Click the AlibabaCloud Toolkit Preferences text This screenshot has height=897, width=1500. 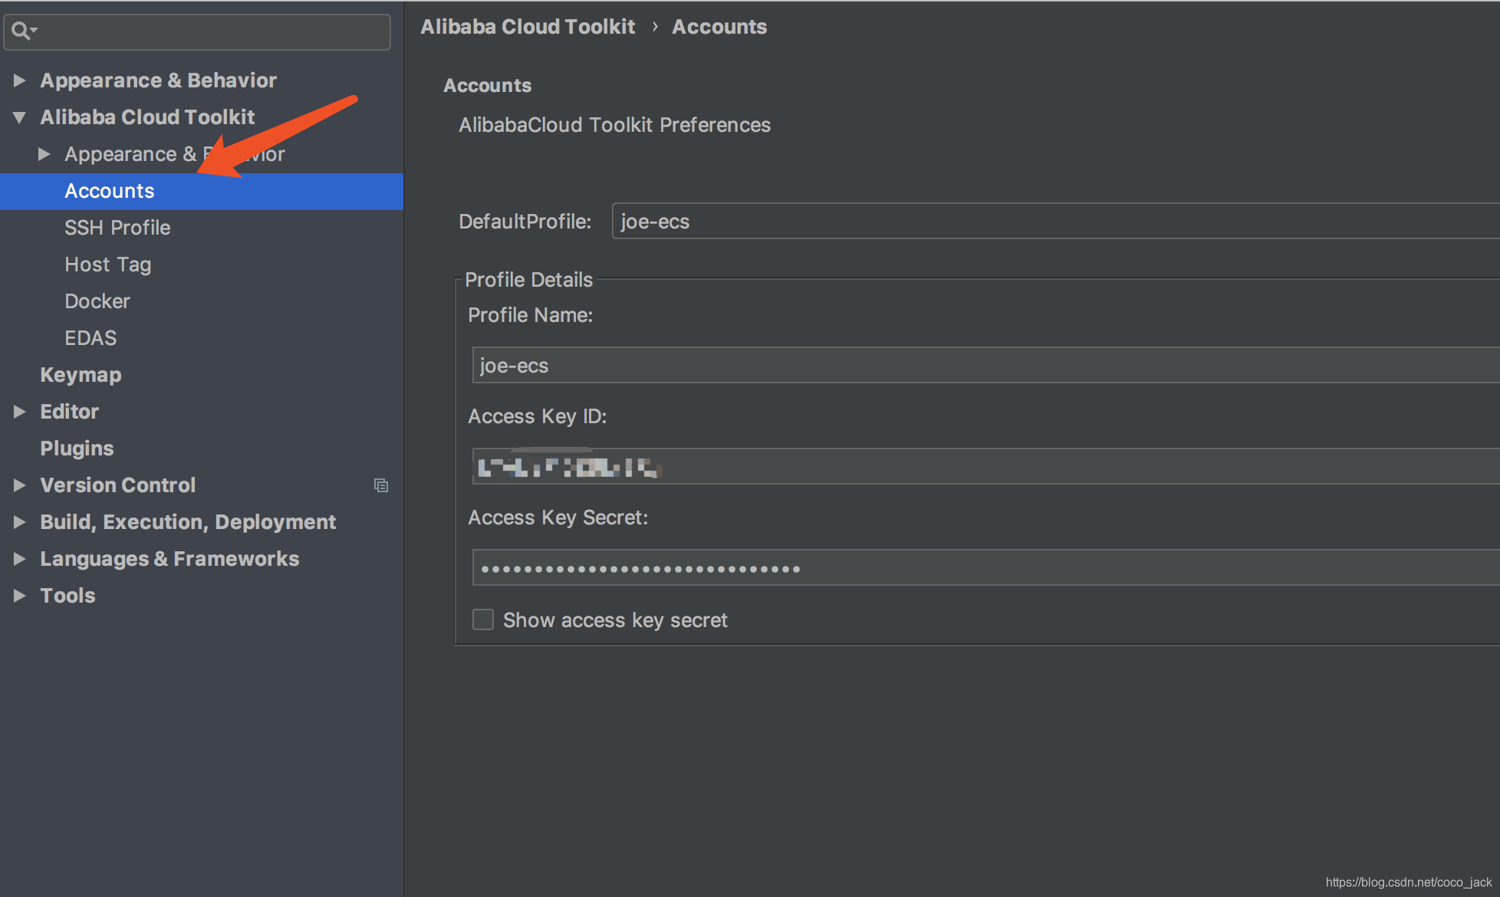[x=614, y=125]
